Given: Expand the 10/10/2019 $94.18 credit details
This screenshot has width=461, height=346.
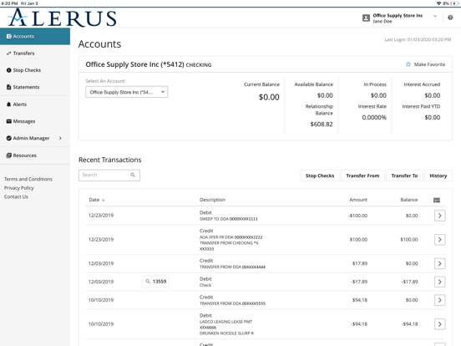Looking at the screenshot, I should click(439, 300).
